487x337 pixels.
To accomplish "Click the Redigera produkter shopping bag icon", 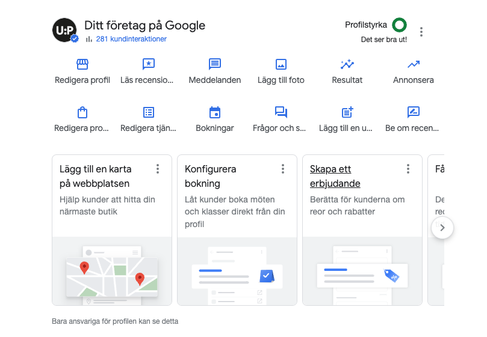I will (x=82, y=112).
